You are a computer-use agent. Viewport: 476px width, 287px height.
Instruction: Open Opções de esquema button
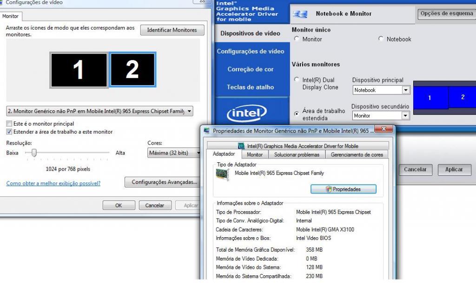click(447, 13)
